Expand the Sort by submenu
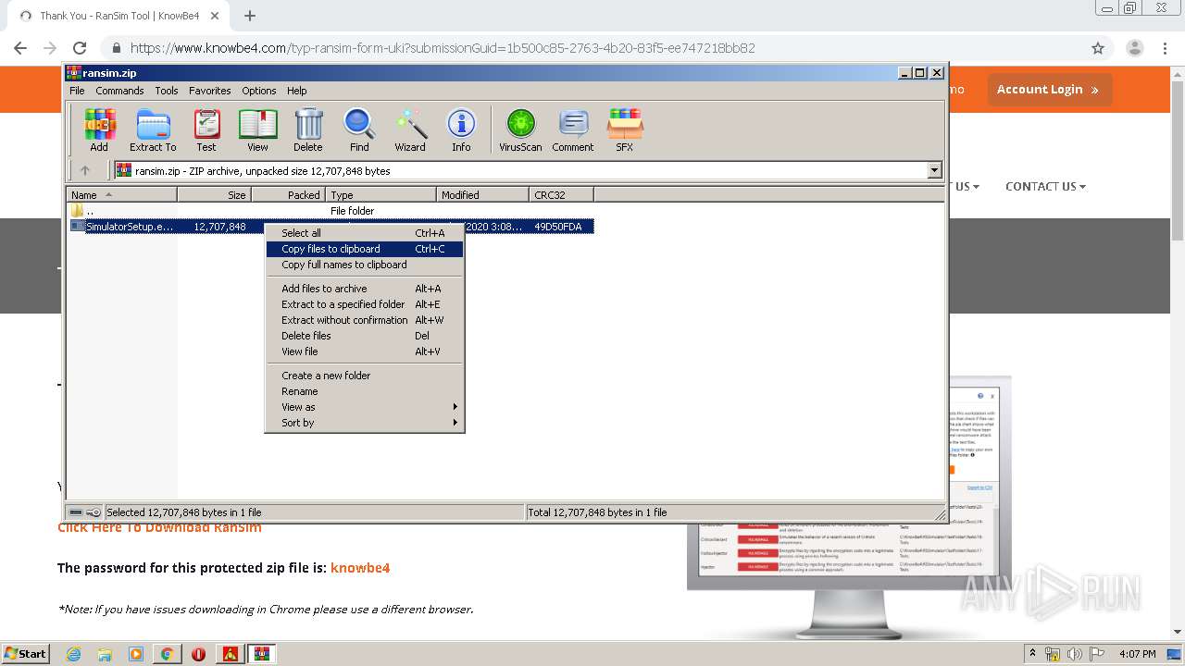This screenshot has height=666, width=1185. click(364, 423)
